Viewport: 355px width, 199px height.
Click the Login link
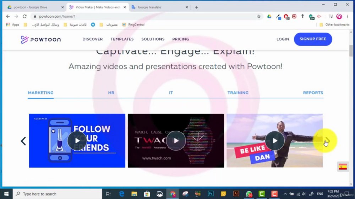283,39
